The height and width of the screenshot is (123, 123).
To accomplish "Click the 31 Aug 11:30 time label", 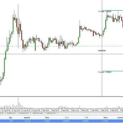I will (x=16, y=110).
